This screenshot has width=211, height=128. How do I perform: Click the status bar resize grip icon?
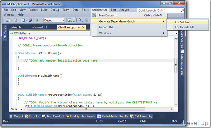(182, 122)
